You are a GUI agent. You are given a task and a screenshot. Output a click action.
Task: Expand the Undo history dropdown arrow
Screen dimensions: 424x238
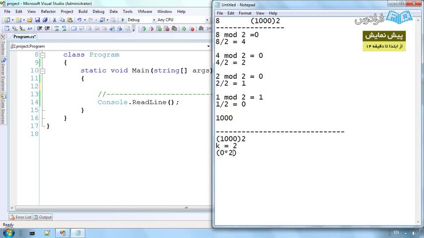[x=84, y=20]
